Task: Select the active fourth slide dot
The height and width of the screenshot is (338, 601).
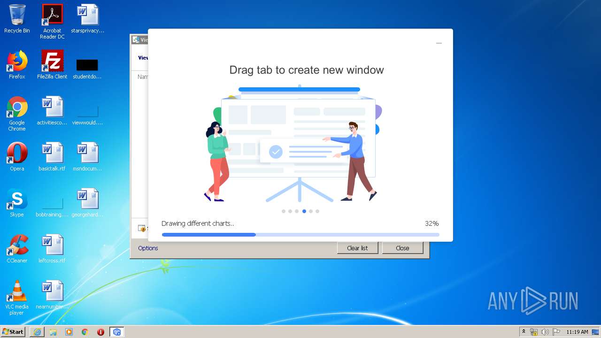Action: pyautogui.click(x=304, y=211)
